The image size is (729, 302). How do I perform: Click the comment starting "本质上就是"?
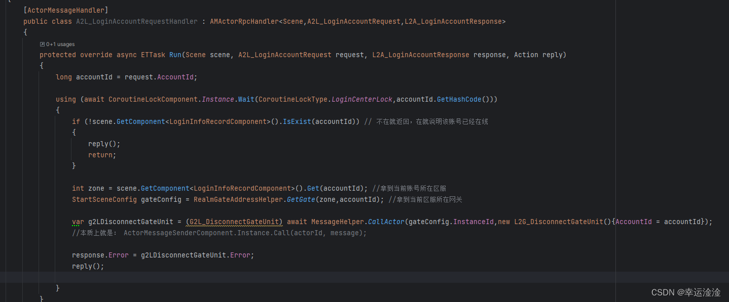point(219,233)
